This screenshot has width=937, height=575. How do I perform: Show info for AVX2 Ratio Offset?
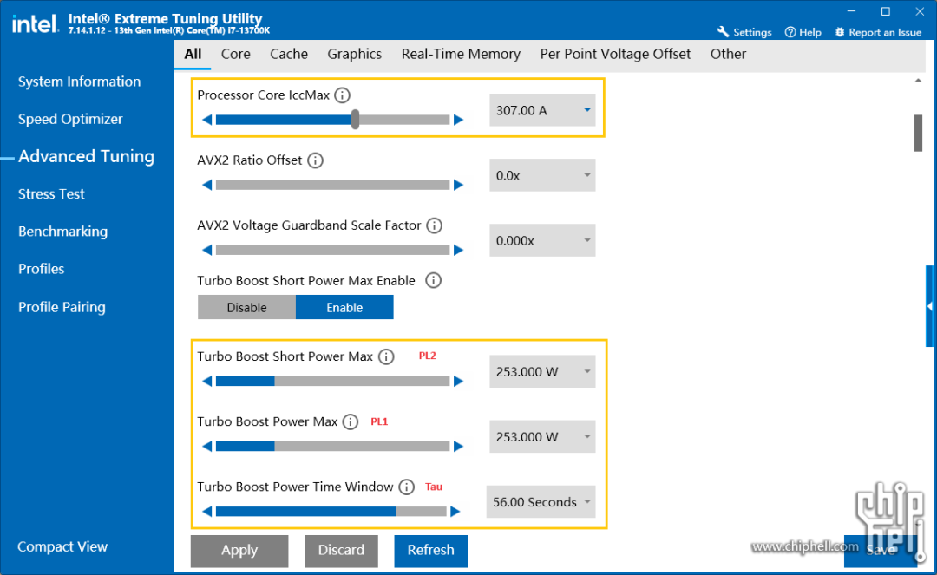[315, 160]
